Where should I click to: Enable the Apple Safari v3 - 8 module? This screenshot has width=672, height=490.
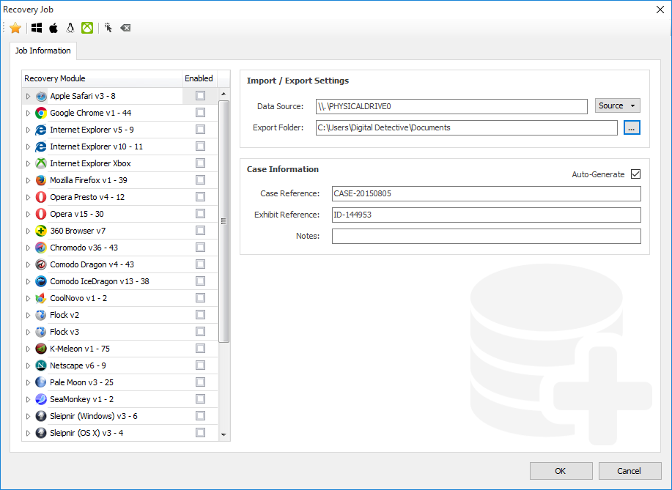(x=200, y=95)
